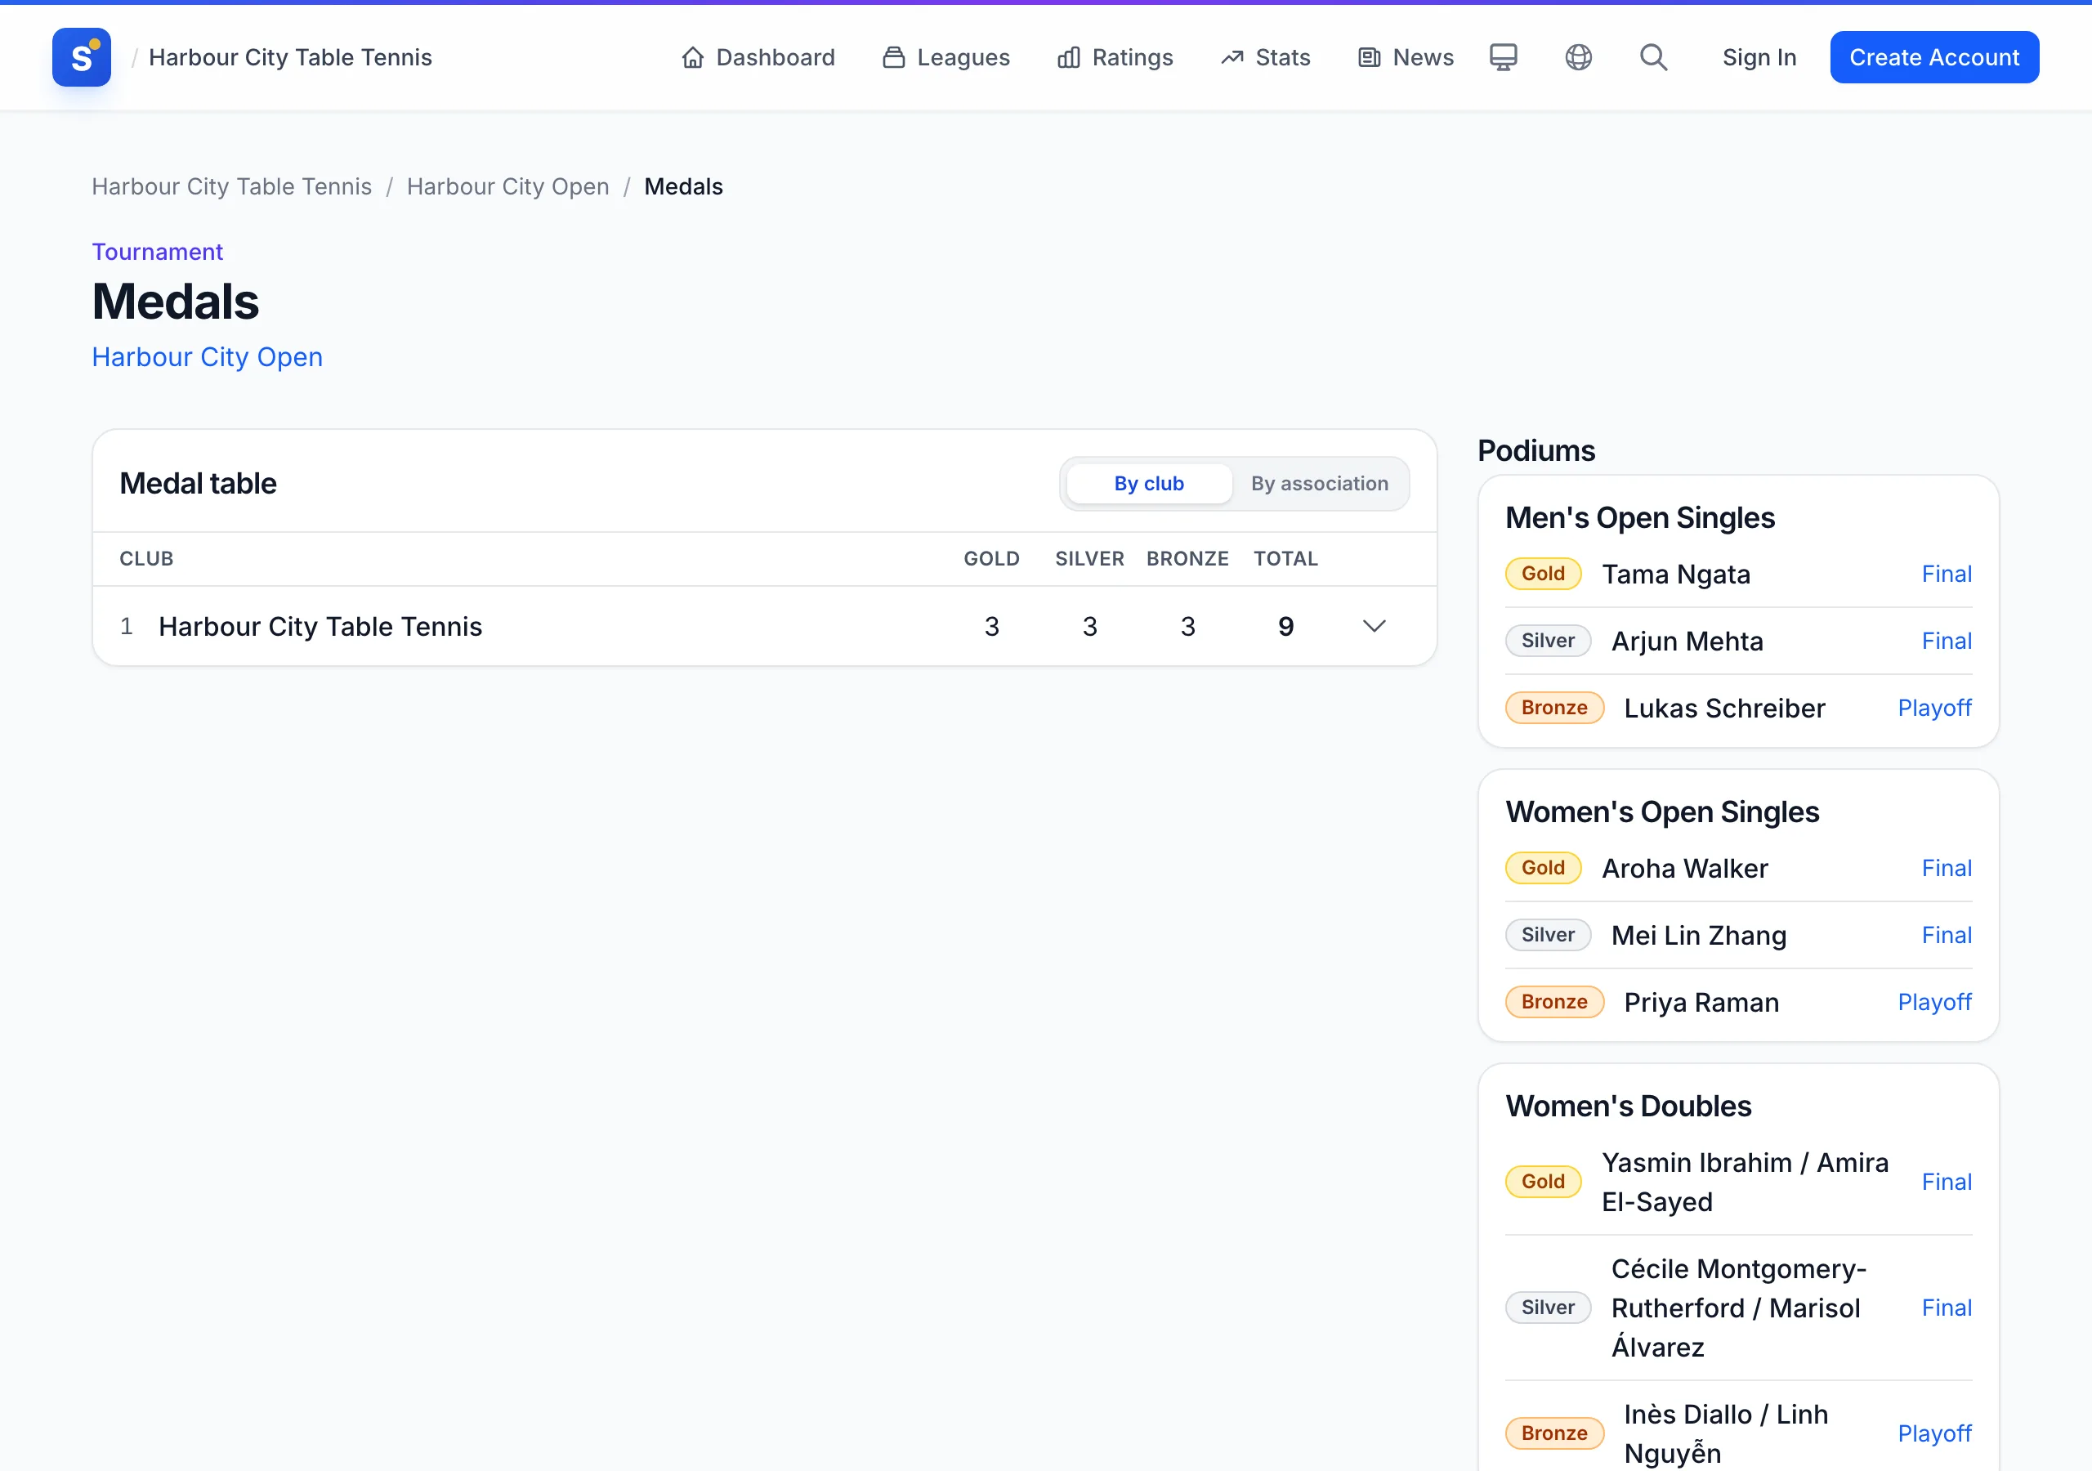The width and height of the screenshot is (2092, 1471).
Task: Click the Women's Doubles heading
Action: (x=1628, y=1107)
